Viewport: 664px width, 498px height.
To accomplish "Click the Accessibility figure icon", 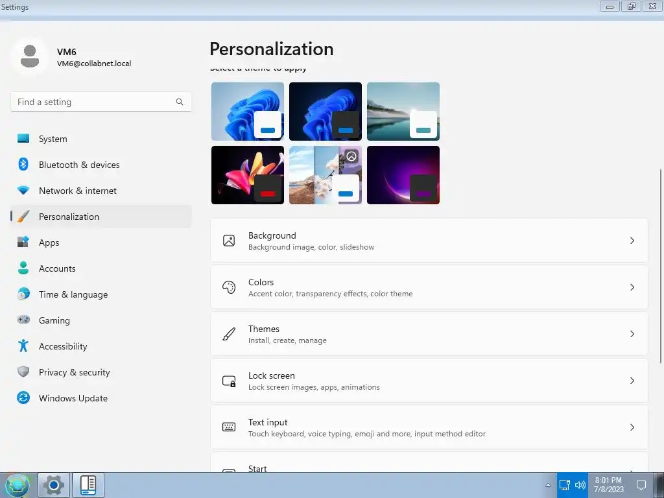I will click(x=23, y=346).
